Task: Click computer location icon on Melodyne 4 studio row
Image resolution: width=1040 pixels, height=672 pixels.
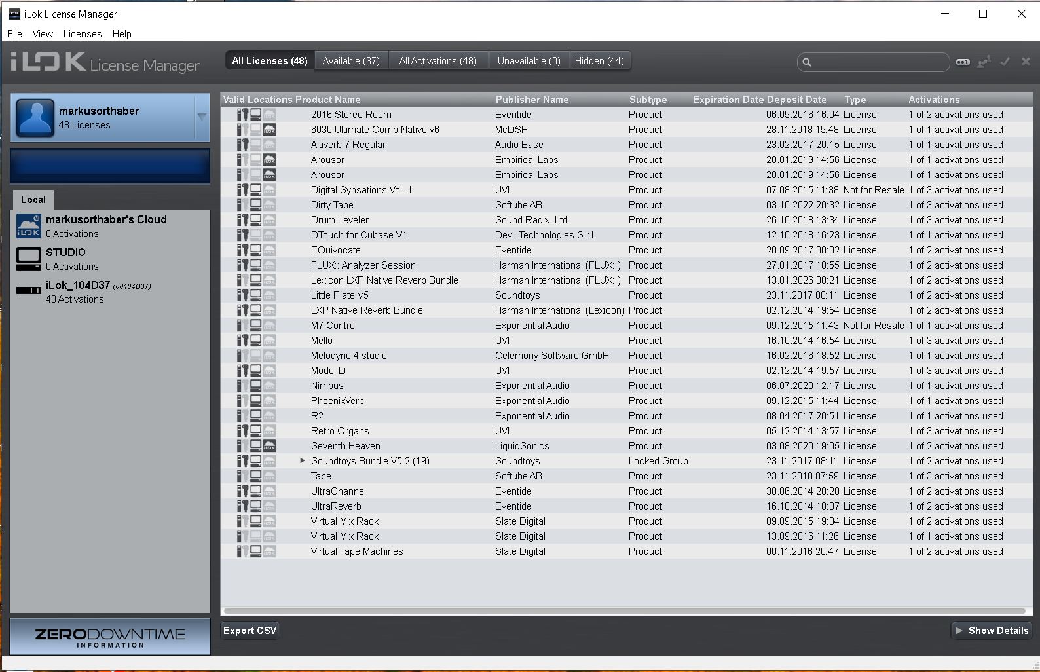Action: click(x=256, y=356)
